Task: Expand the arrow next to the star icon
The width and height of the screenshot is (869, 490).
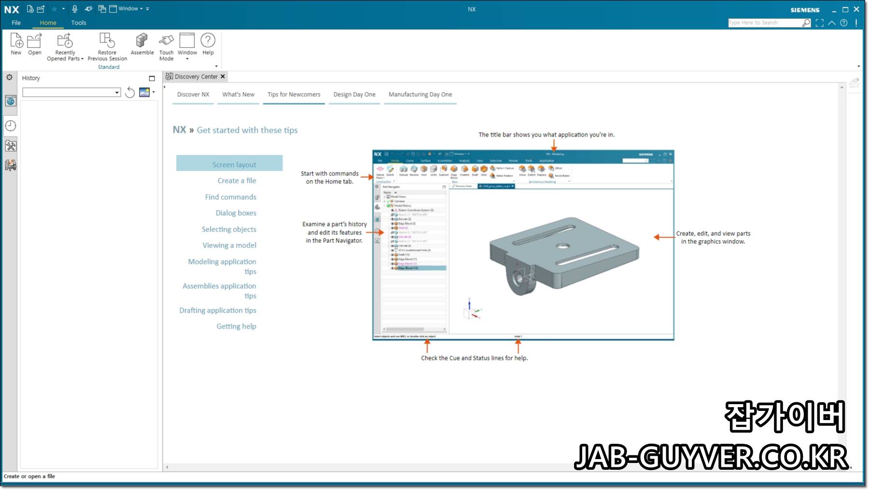Action: (63, 9)
